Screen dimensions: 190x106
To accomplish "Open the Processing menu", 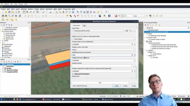I will point(67,9).
